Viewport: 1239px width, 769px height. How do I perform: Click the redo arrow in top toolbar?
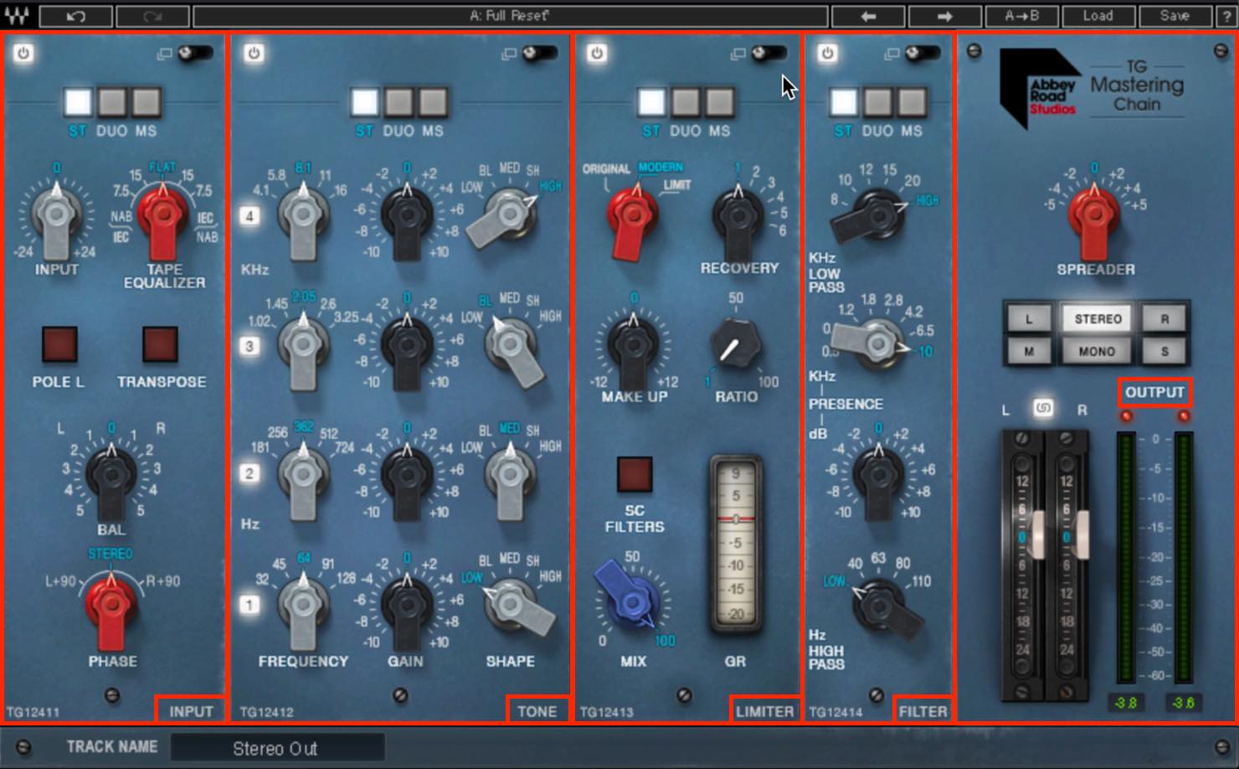152,16
